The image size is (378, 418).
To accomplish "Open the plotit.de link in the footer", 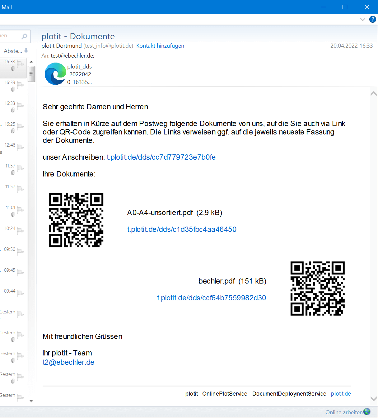I will coord(341,394).
